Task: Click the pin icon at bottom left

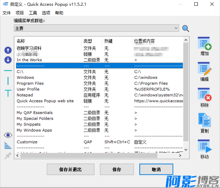Action: [8, 156]
